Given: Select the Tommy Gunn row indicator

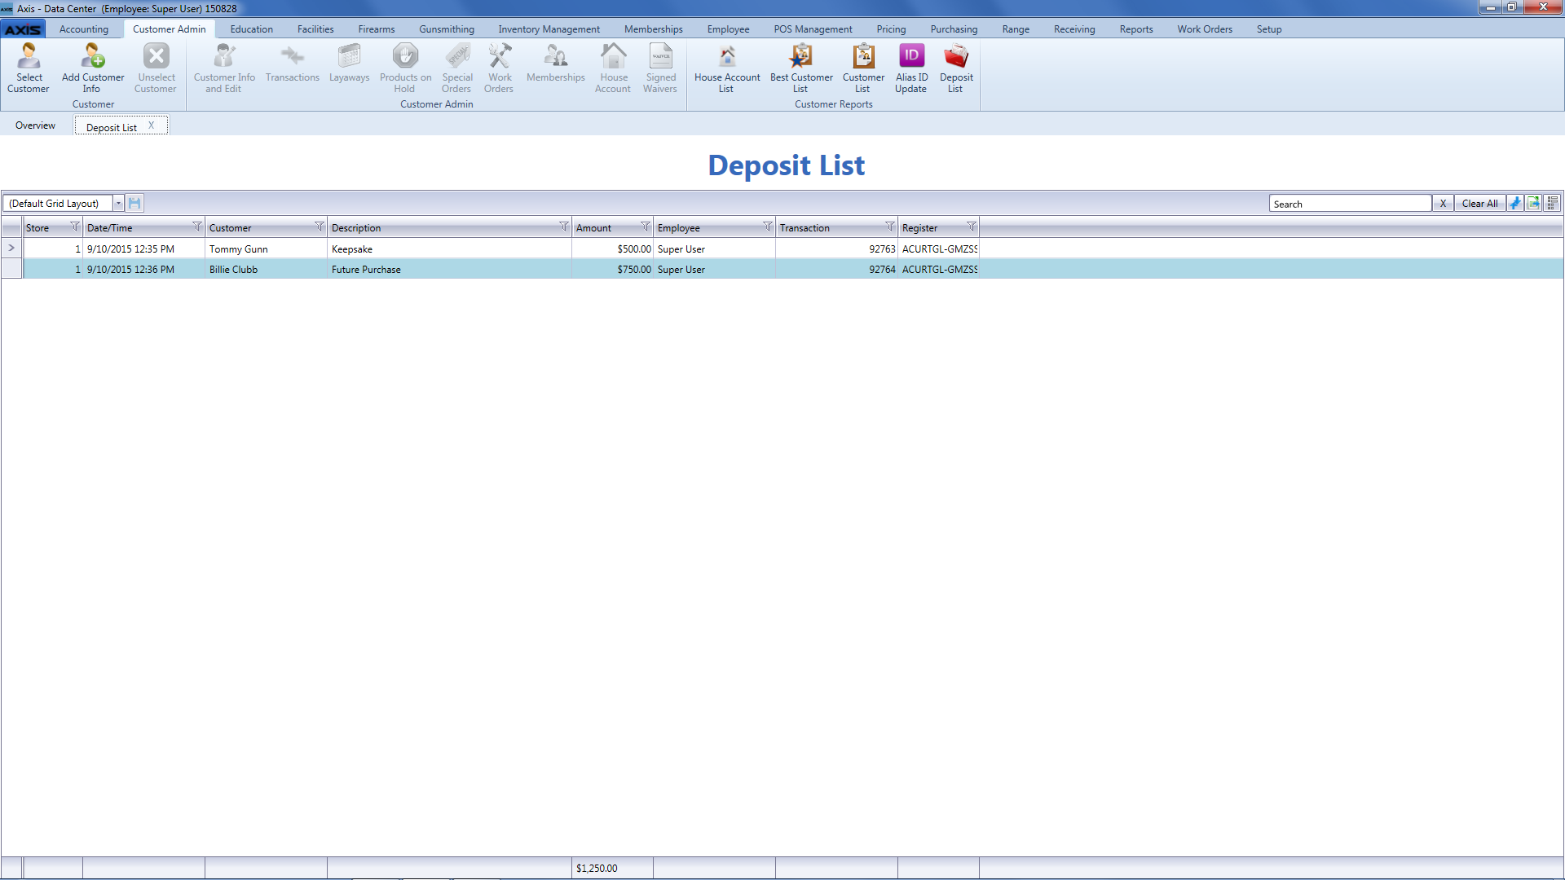Looking at the screenshot, I should (x=11, y=249).
